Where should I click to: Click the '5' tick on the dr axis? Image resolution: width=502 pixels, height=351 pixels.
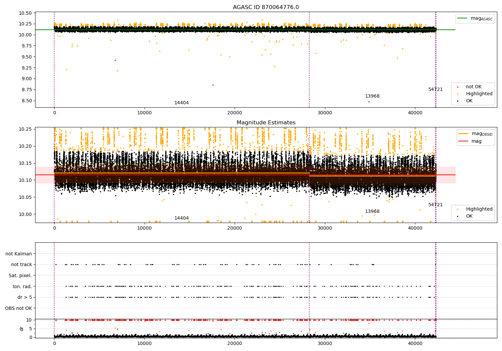click(x=31, y=329)
